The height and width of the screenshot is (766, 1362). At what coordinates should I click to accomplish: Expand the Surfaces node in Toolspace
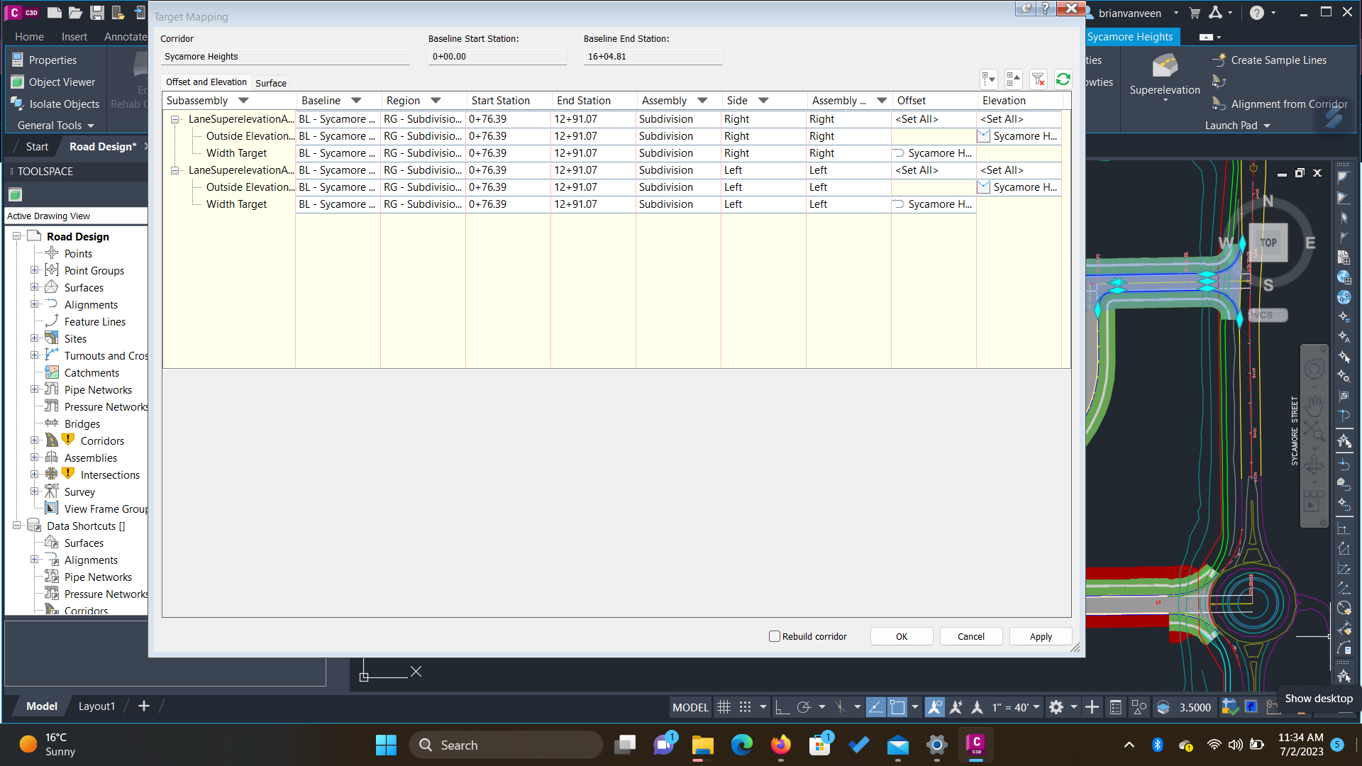coord(34,287)
